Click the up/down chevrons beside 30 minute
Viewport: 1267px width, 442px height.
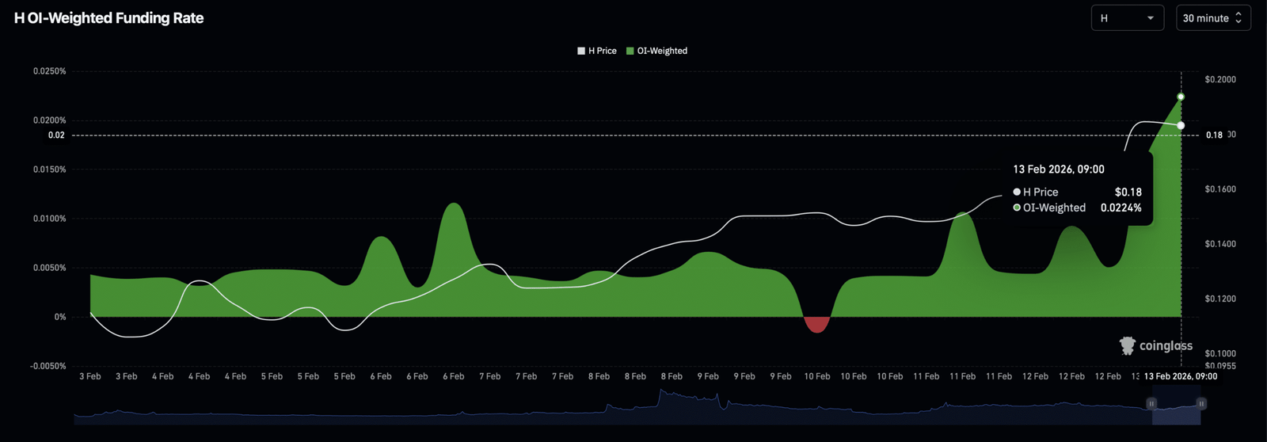pos(1238,18)
